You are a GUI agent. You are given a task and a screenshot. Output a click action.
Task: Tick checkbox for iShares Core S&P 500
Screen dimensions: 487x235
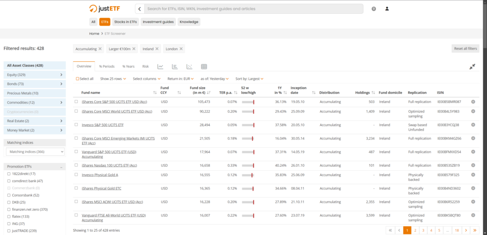(76, 102)
